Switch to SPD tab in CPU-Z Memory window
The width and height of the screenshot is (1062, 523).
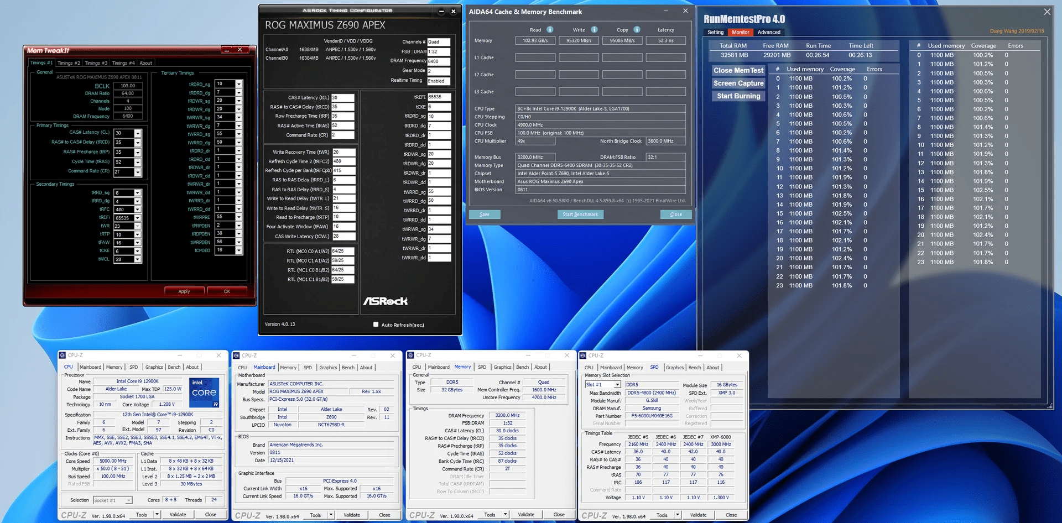coord(482,367)
